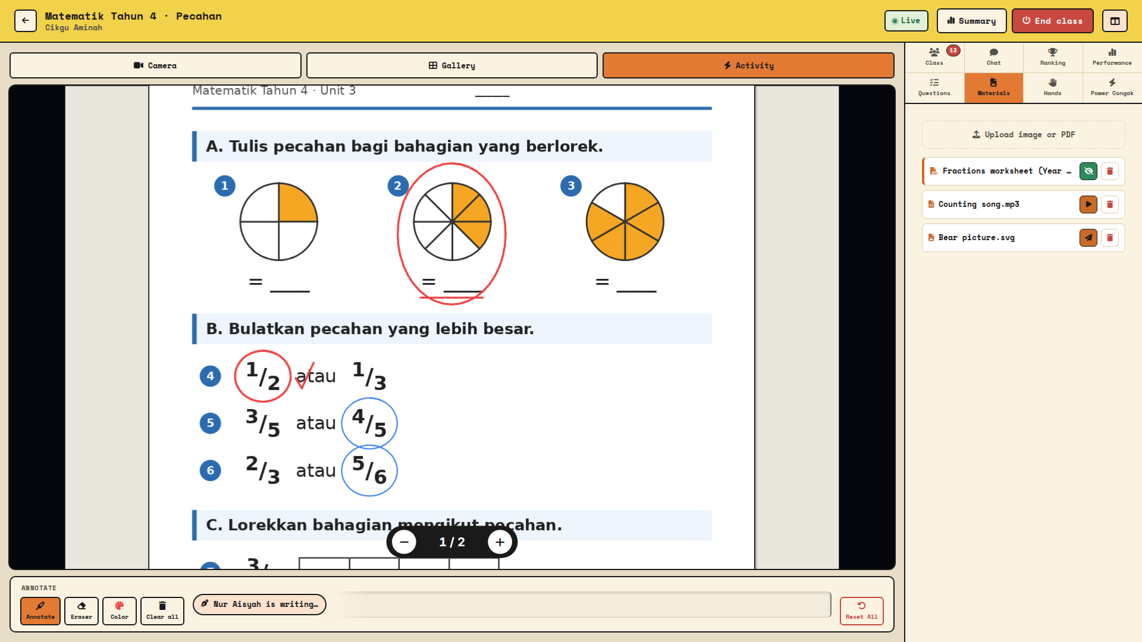Switch to Camera view
This screenshot has height=642, width=1142.
pos(155,65)
